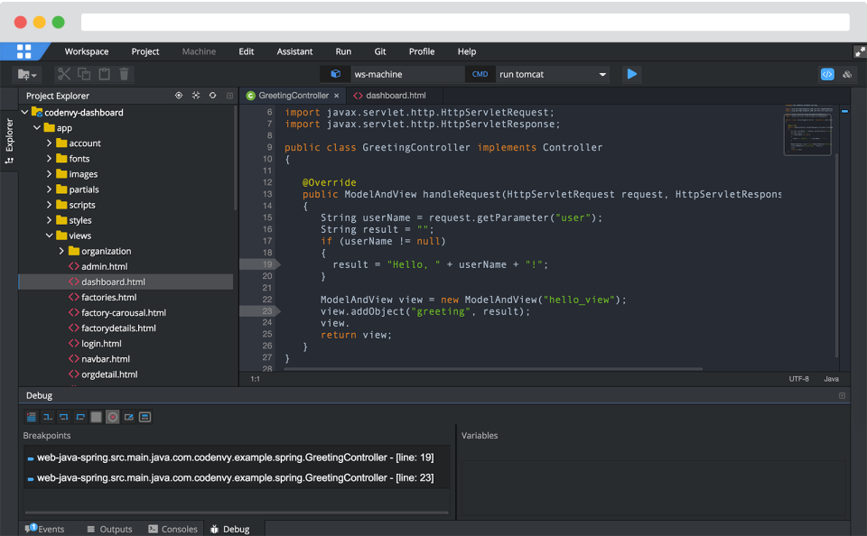
Task: Open login.html in the tree
Action: 101,344
